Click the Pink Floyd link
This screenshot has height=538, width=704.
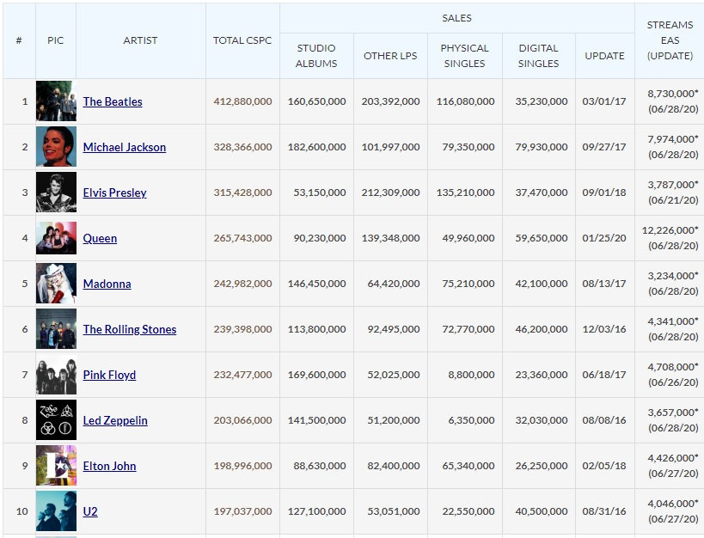point(109,375)
